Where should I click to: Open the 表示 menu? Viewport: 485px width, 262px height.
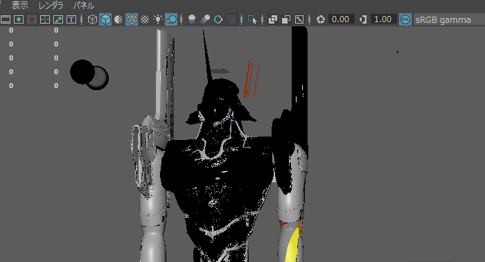tap(20, 6)
